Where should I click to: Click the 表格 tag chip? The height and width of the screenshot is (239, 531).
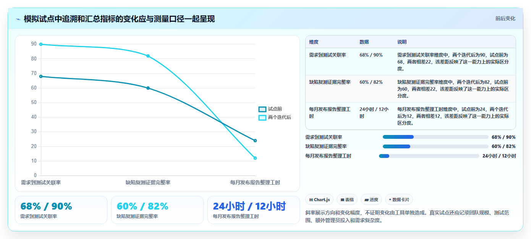pyautogui.click(x=347, y=200)
